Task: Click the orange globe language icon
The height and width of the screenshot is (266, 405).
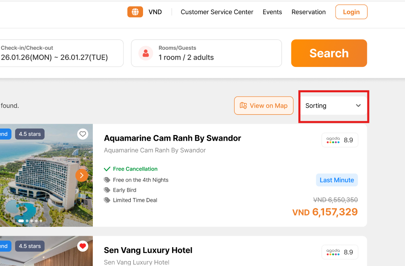Action: 135,12
